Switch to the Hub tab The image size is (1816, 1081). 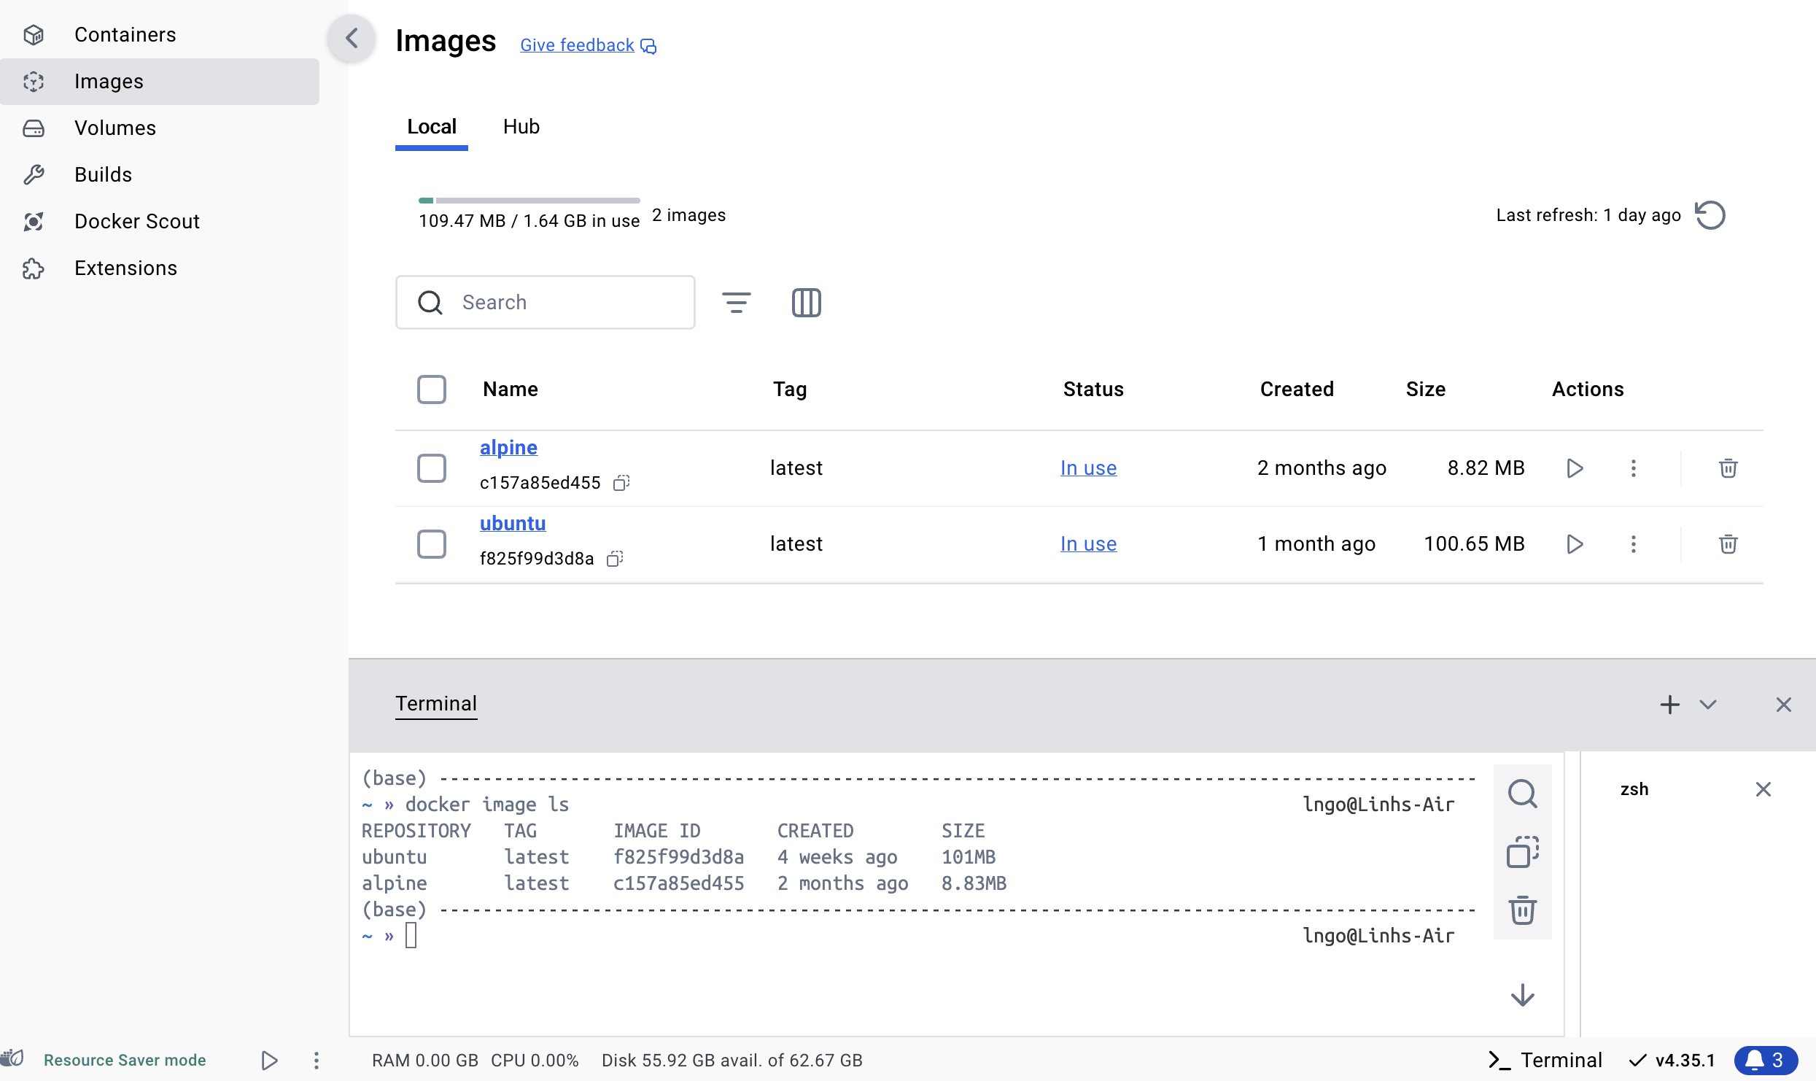[521, 126]
